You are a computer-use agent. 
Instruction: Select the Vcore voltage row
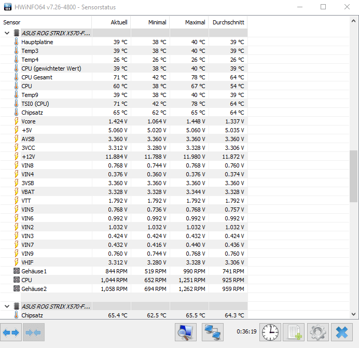click(x=123, y=121)
